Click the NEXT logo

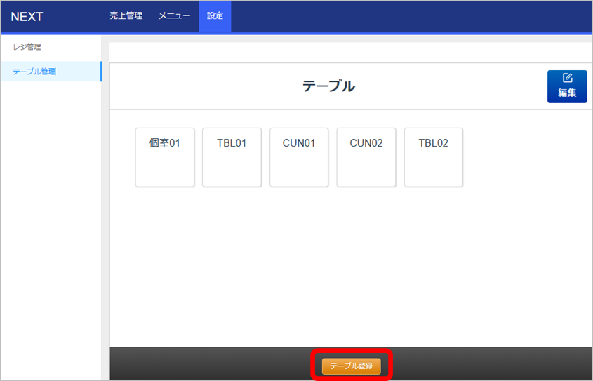coord(27,17)
